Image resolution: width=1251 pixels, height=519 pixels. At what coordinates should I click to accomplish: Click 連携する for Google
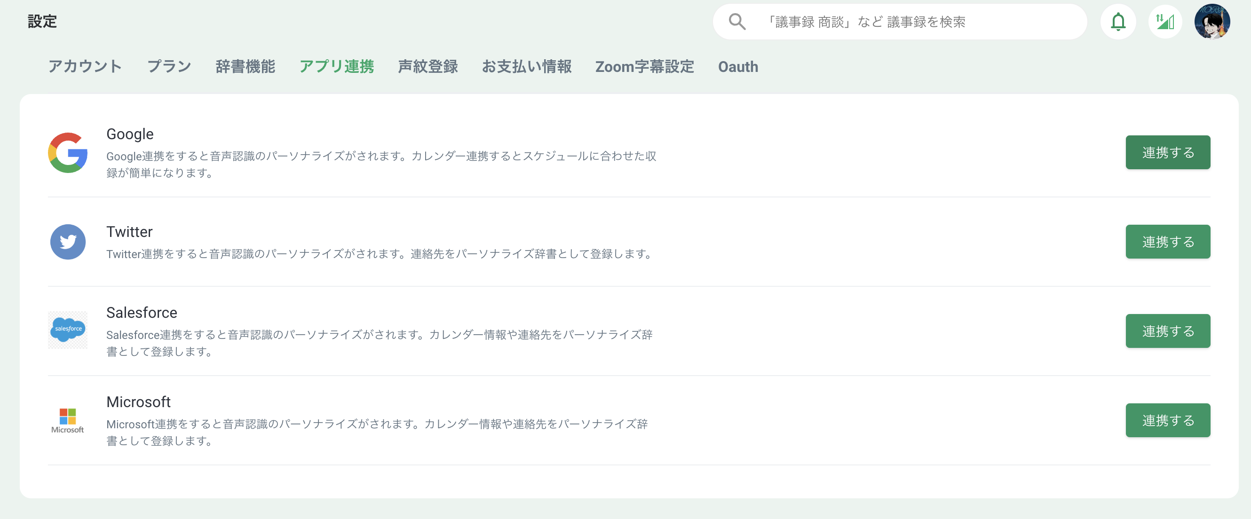1168,152
